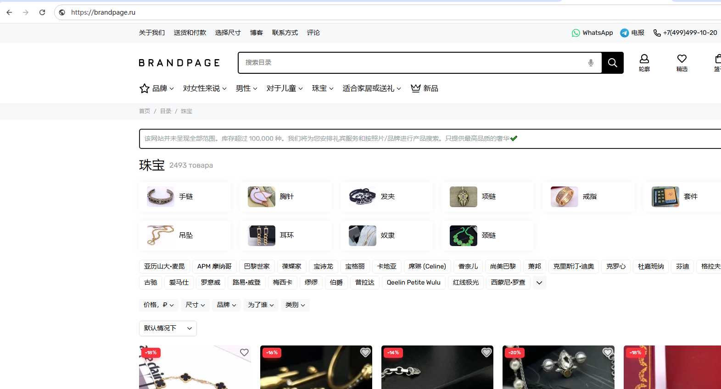Filter by brand APM 摩纳哥
This screenshot has height=389, width=721.
pos(214,267)
